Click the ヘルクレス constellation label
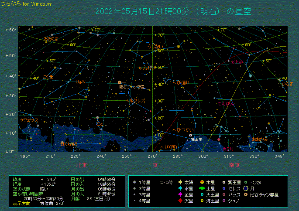This screenshot has width=299, height=211. coord(135,100)
